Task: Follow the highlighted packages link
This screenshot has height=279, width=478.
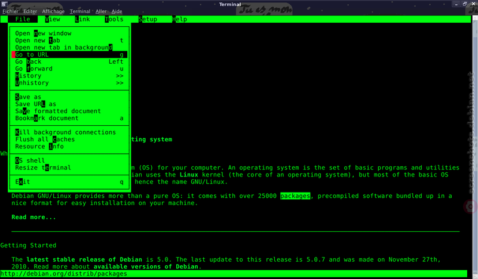Action: click(295, 196)
